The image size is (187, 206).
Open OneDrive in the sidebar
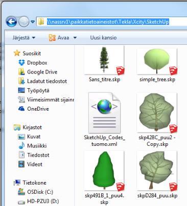38,109
